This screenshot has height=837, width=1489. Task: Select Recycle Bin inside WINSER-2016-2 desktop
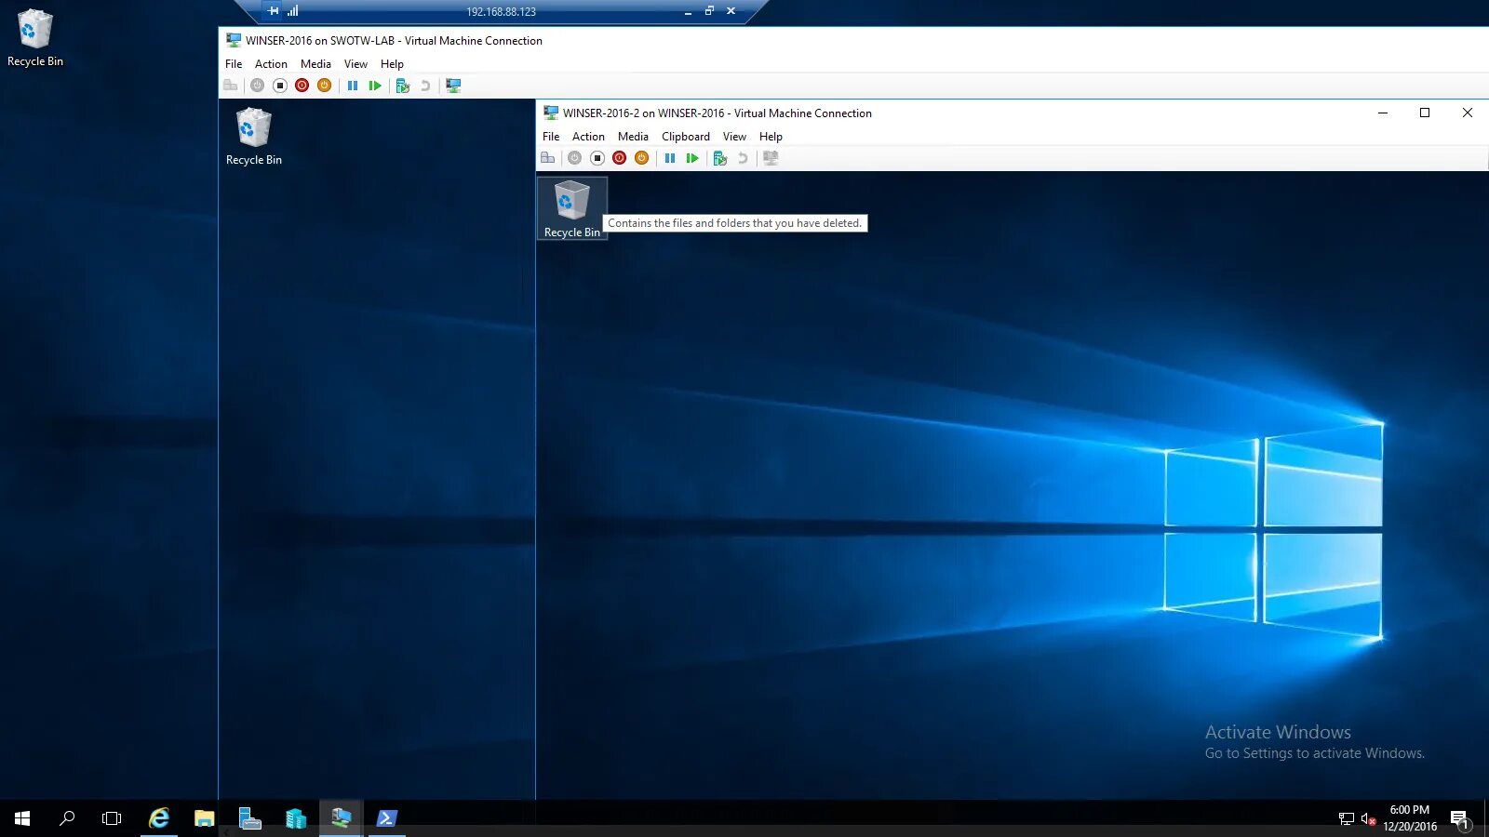(572, 208)
